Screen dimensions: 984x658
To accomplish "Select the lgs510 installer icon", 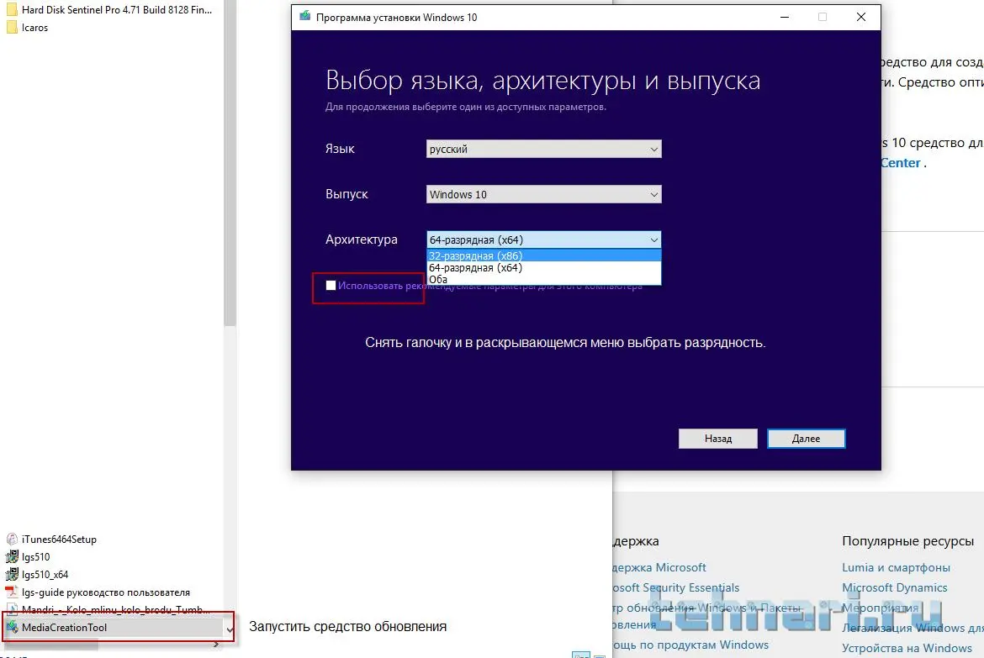I will (x=12, y=556).
